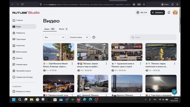Focus the Поиск search field
Viewport: 190px width, 107px height.
coord(153,37)
